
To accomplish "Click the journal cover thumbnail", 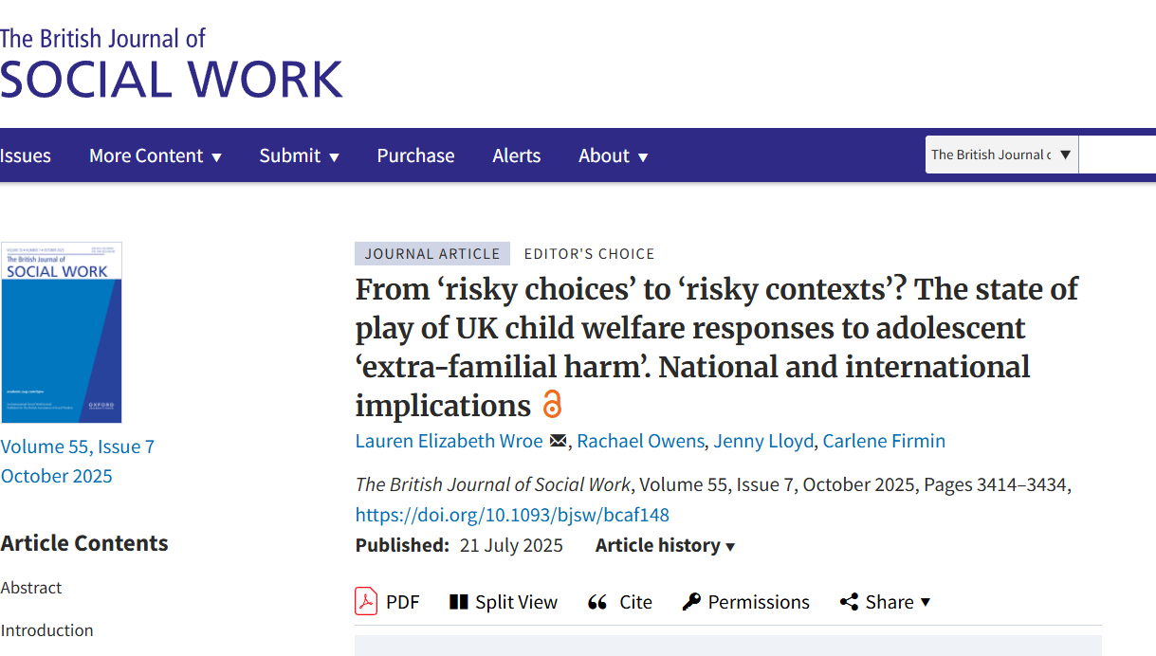I will tap(62, 333).
